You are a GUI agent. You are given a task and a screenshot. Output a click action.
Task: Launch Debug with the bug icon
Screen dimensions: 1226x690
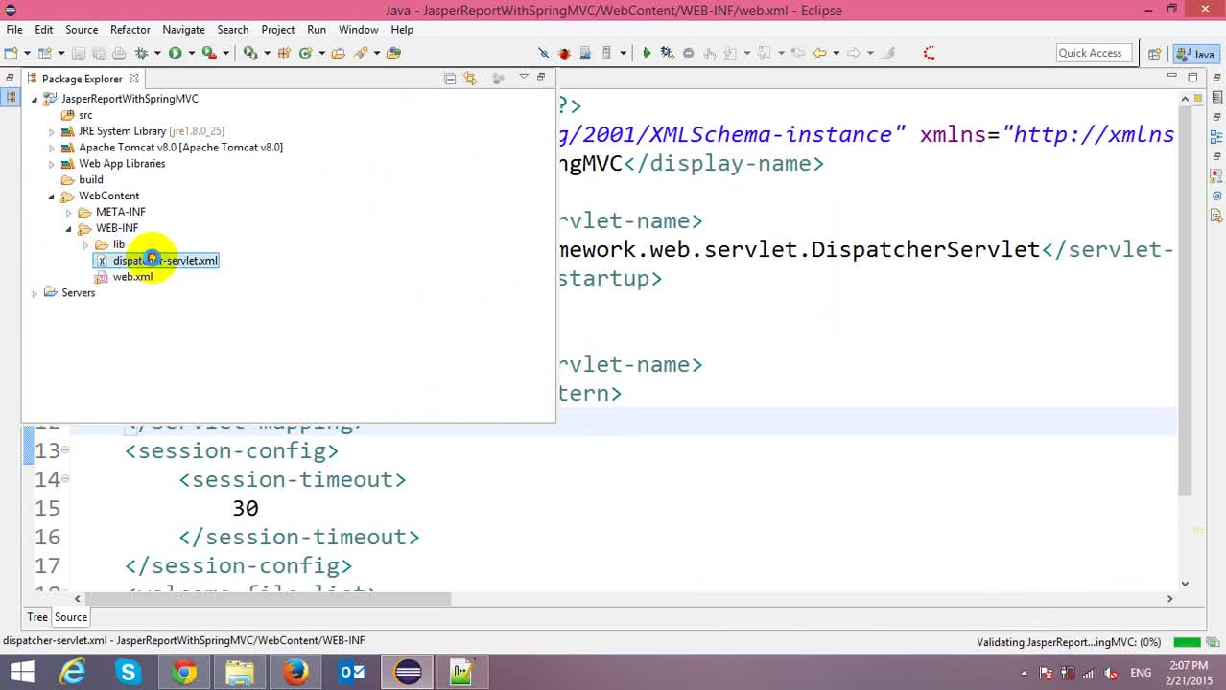point(141,54)
